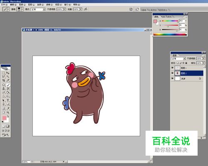Screen dimensions: 208x166
Task: Open layer opacity arrow in Layers panel
Action: click(x=204, y=59)
